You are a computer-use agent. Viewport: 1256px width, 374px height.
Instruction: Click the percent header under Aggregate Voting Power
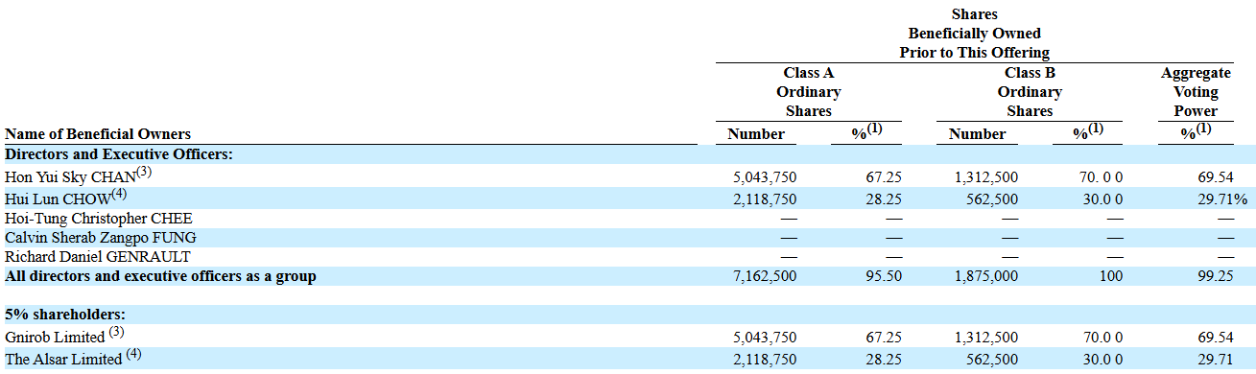(1196, 133)
